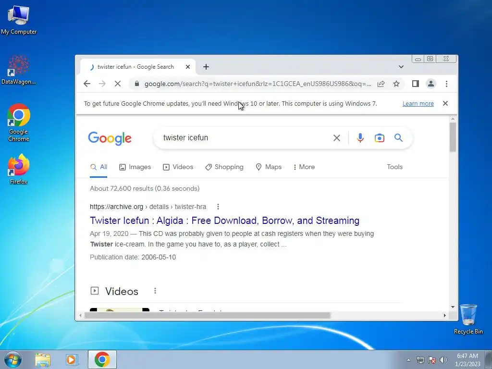Open the Chrome side panel
Screen dimensions: 492x369
(416, 84)
